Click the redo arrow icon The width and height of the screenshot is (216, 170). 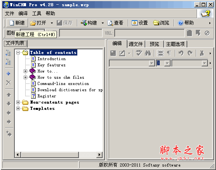tap(190, 53)
